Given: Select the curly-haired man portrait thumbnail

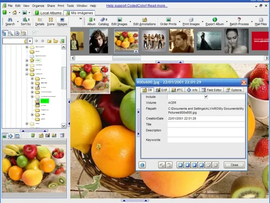Looking at the screenshot, I should pyautogui.click(x=99, y=41).
